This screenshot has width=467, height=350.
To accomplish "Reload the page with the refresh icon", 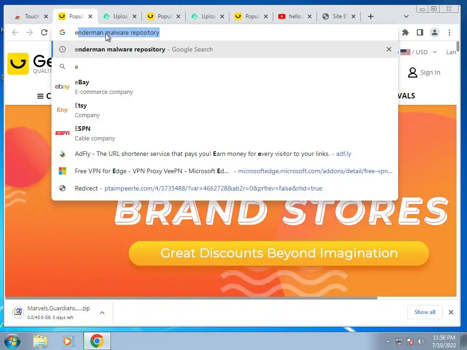I will (44, 32).
